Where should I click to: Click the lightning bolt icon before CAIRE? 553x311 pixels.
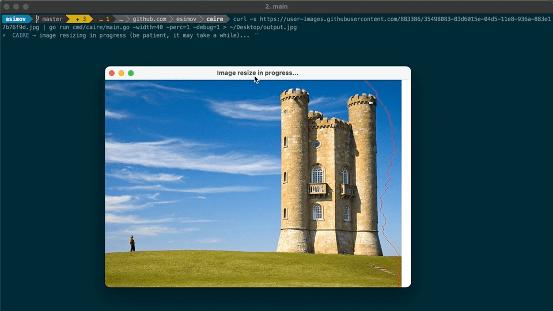pos(4,35)
